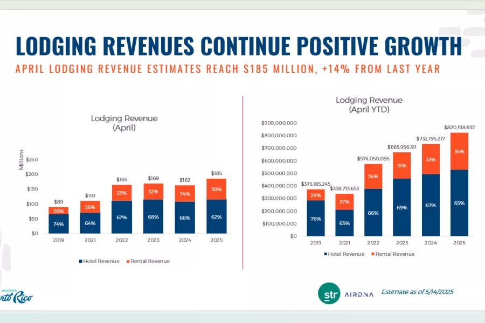Click the $169 label above the 2023 bar

pyautogui.click(x=154, y=178)
